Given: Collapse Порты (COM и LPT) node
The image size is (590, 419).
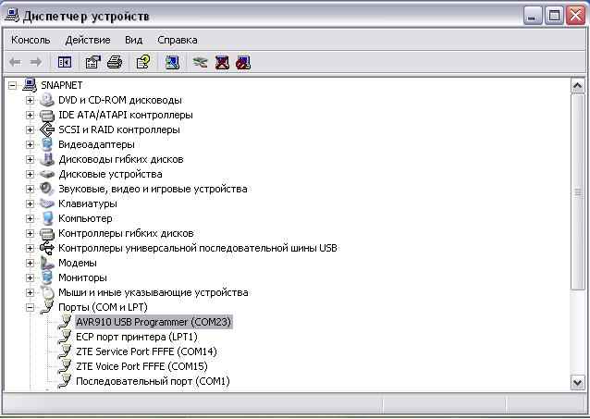Looking at the screenshot, I should point(30,308).
